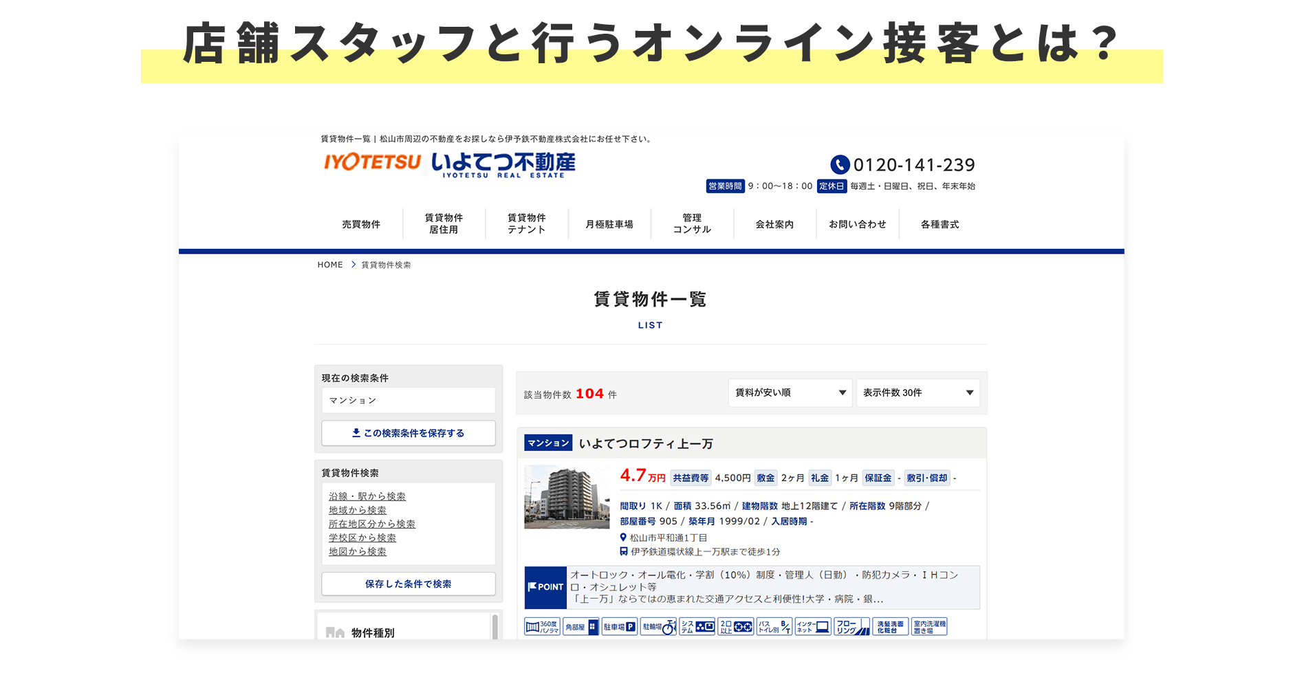Click the 駐車場 P feature icon
The image size is (1304, 675).
[x=619, y=627]
